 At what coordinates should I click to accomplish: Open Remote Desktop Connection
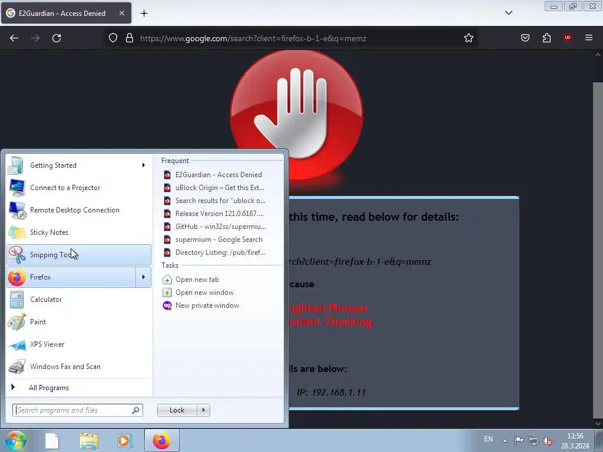point(79,210)
